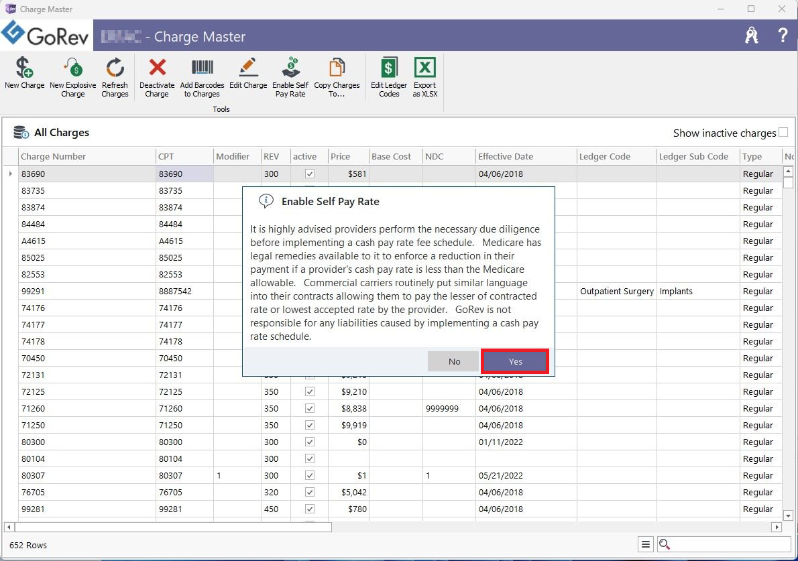Sort by Charge Number column header

tap(87, 156)
